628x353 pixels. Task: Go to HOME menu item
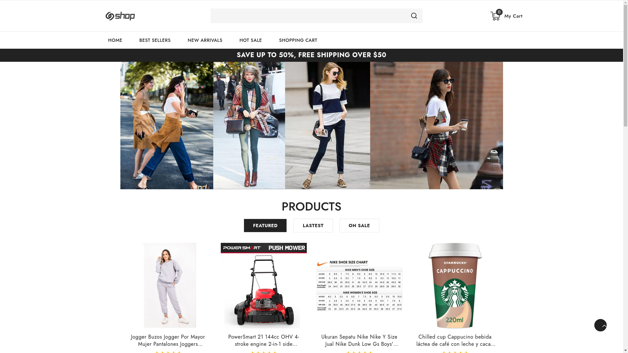pos(115,40)
